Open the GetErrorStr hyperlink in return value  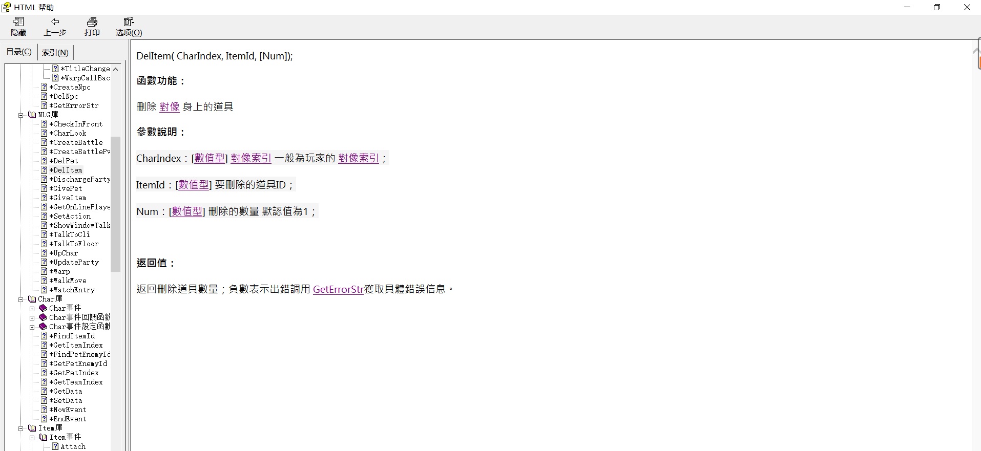point(338,289)
